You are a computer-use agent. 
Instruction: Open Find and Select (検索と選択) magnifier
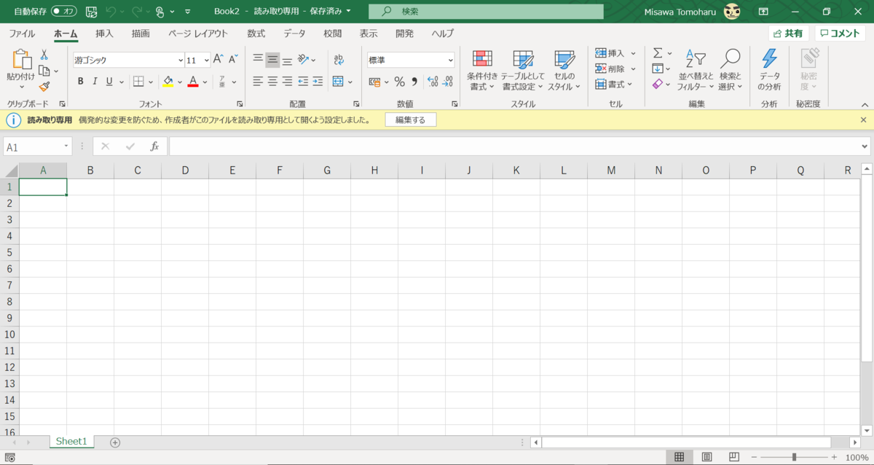(730, 71)
